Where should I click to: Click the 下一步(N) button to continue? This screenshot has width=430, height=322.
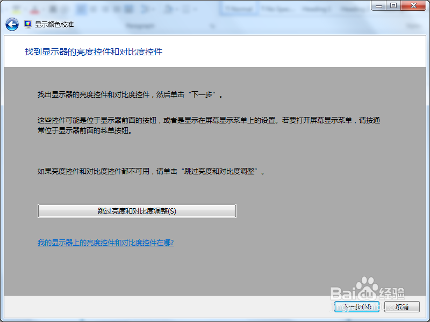(x=356, y=307)
